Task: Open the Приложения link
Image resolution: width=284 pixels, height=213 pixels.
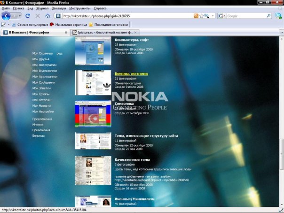Action: coord(41,130)
